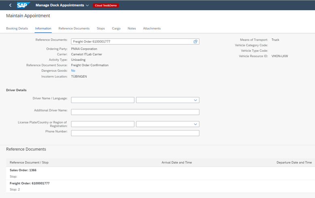Open the Attachments tab
Image resolution: width=315 pixels, height=198 pixels.
(x=152, y=28)
